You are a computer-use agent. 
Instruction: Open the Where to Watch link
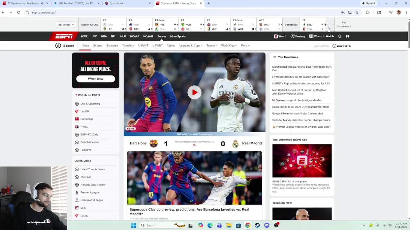(x=321, y=36)
